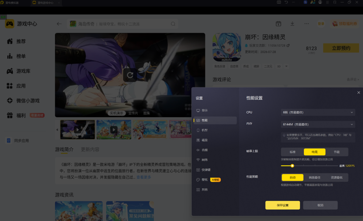The image size is (363, 221).
Task: Choose 自动 performance strategy
Action: [x=292, y=177]
